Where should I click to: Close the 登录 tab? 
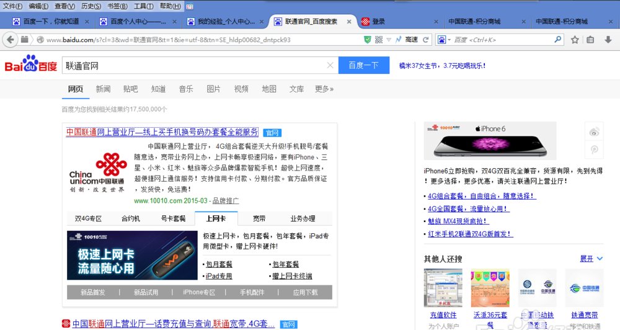[436, 22]
